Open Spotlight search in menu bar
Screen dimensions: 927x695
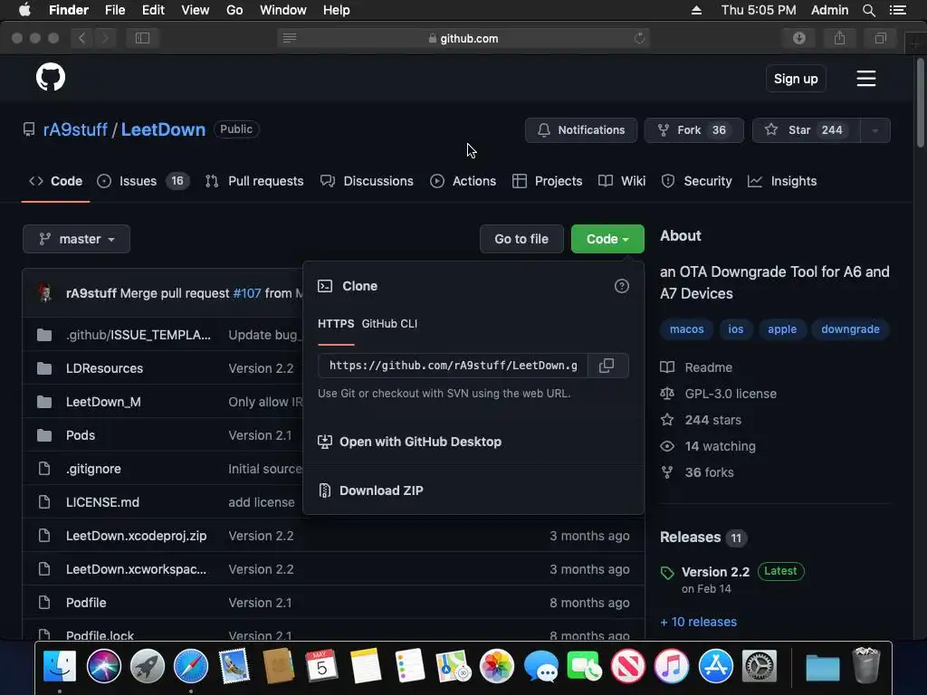[x=868, y=10]
